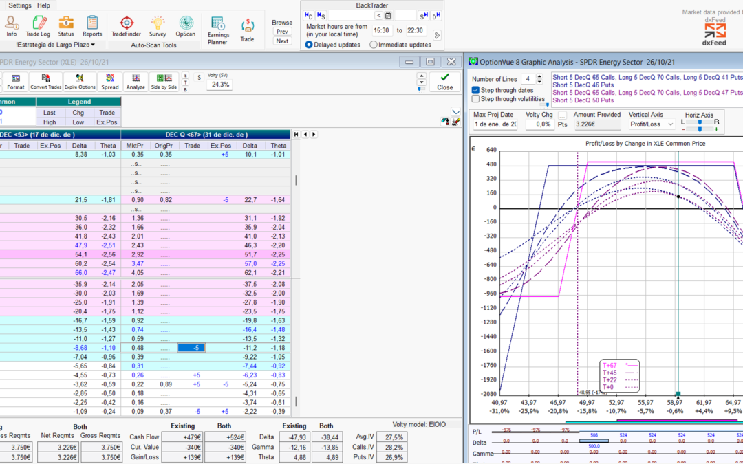This screenshot has width=743, height=464.
Task: Launch the TradeFinder tool
Action: click(126, 25)
